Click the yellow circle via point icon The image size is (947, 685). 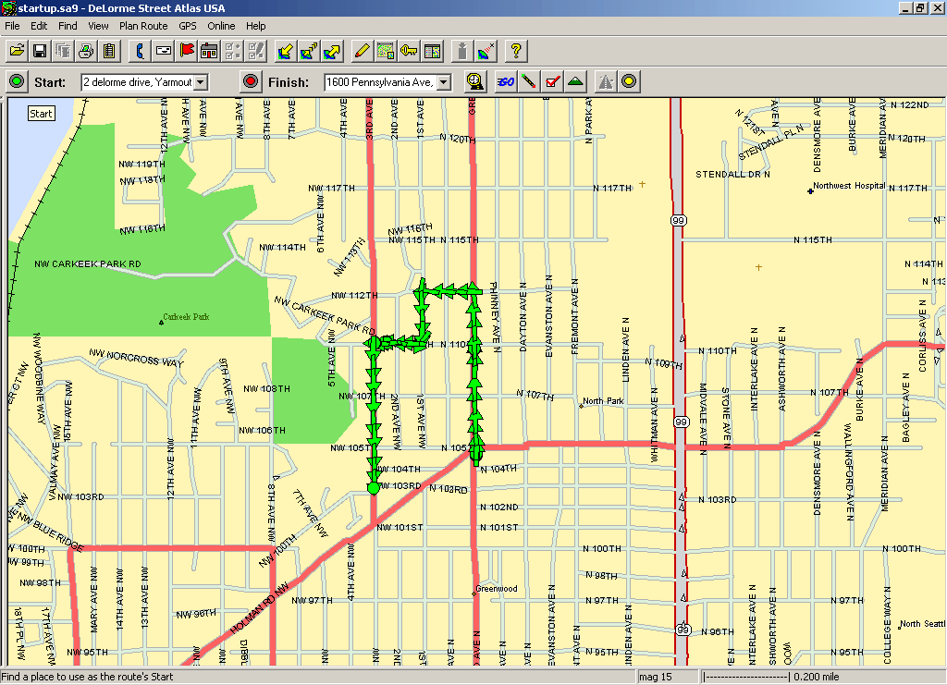[x=629, y=81]
